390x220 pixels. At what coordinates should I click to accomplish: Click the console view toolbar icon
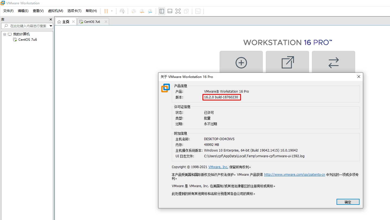[198, 11]
